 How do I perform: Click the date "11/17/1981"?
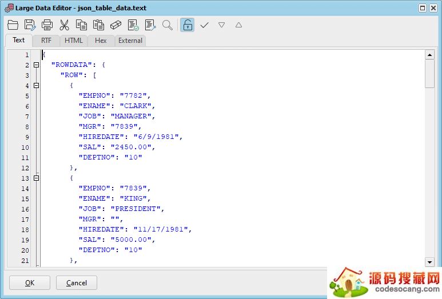tap(161, 229)
